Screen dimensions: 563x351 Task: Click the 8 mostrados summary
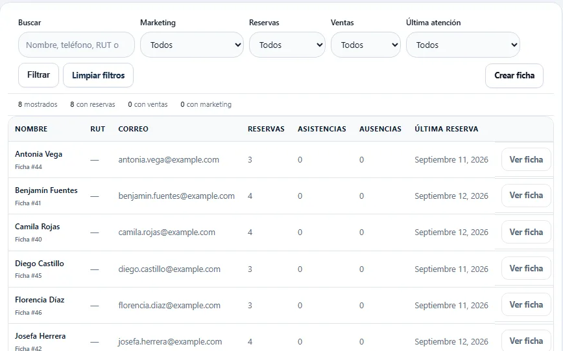point(38,104)
